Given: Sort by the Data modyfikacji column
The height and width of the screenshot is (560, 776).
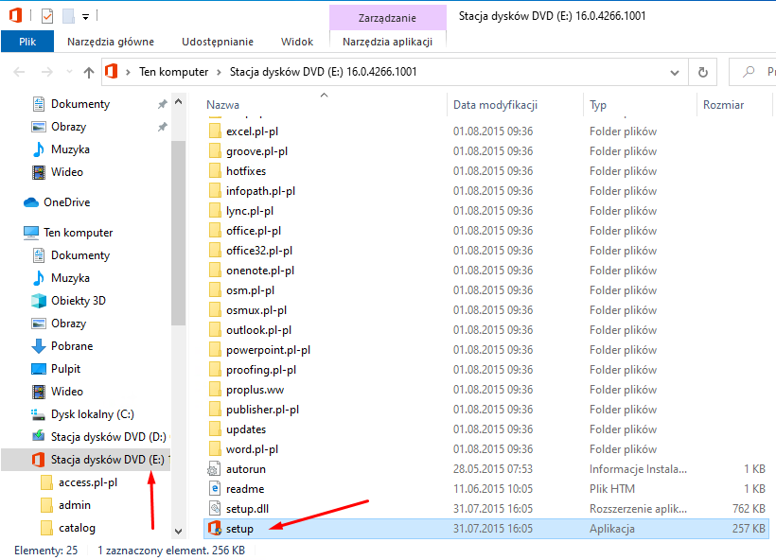Looking at the screenshot, I should click(x=495, y=105).
